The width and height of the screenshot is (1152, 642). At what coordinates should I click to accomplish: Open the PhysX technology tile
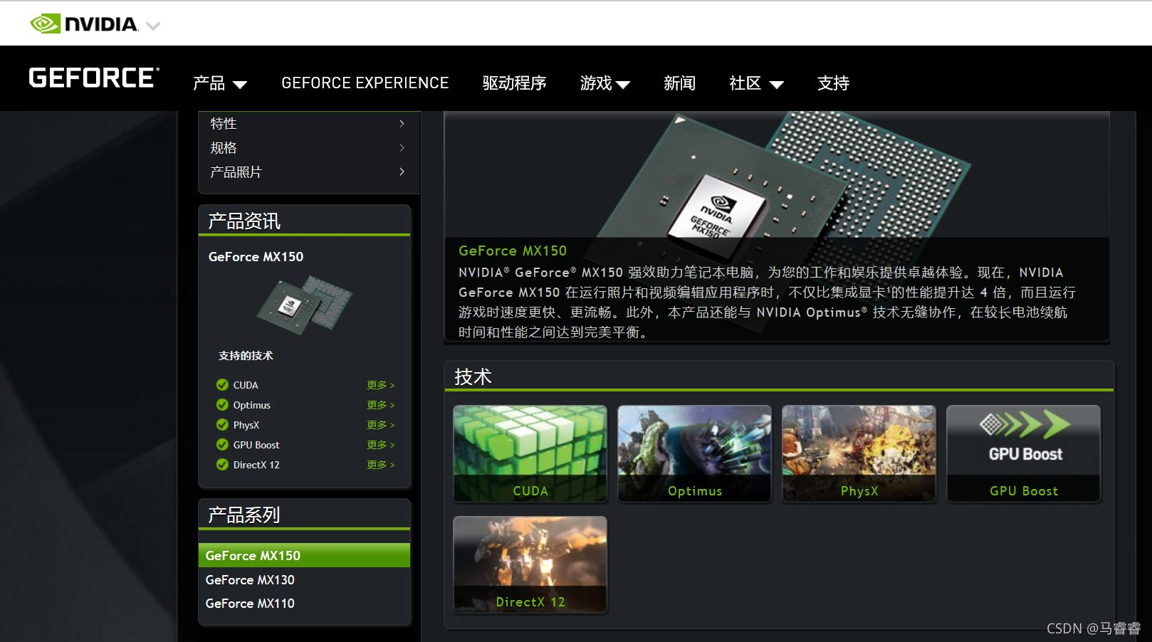click(859, 453)
